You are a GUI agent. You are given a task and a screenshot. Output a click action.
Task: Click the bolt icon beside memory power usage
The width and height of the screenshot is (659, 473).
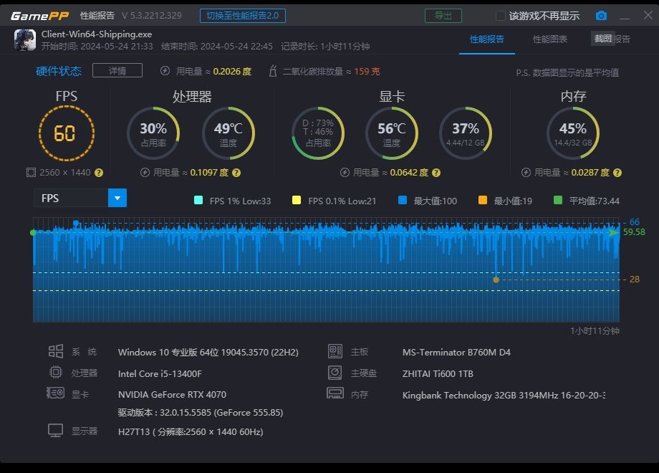(x=526, y=173)
